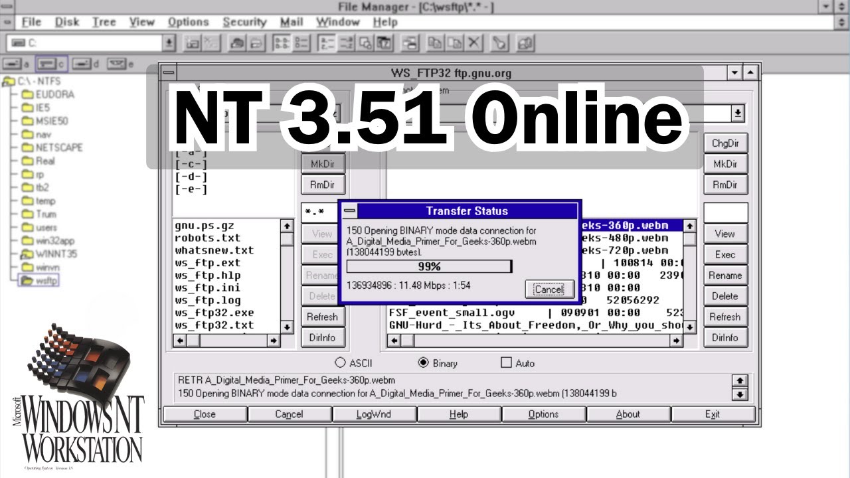850x478 pixels.
Task: Click the Sort by Size toolbar icon
Action: (366, 43)
